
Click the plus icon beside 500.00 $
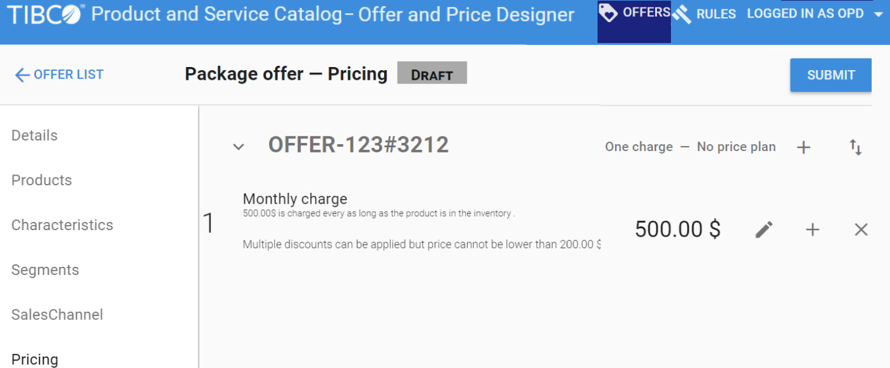pos(812,230)
